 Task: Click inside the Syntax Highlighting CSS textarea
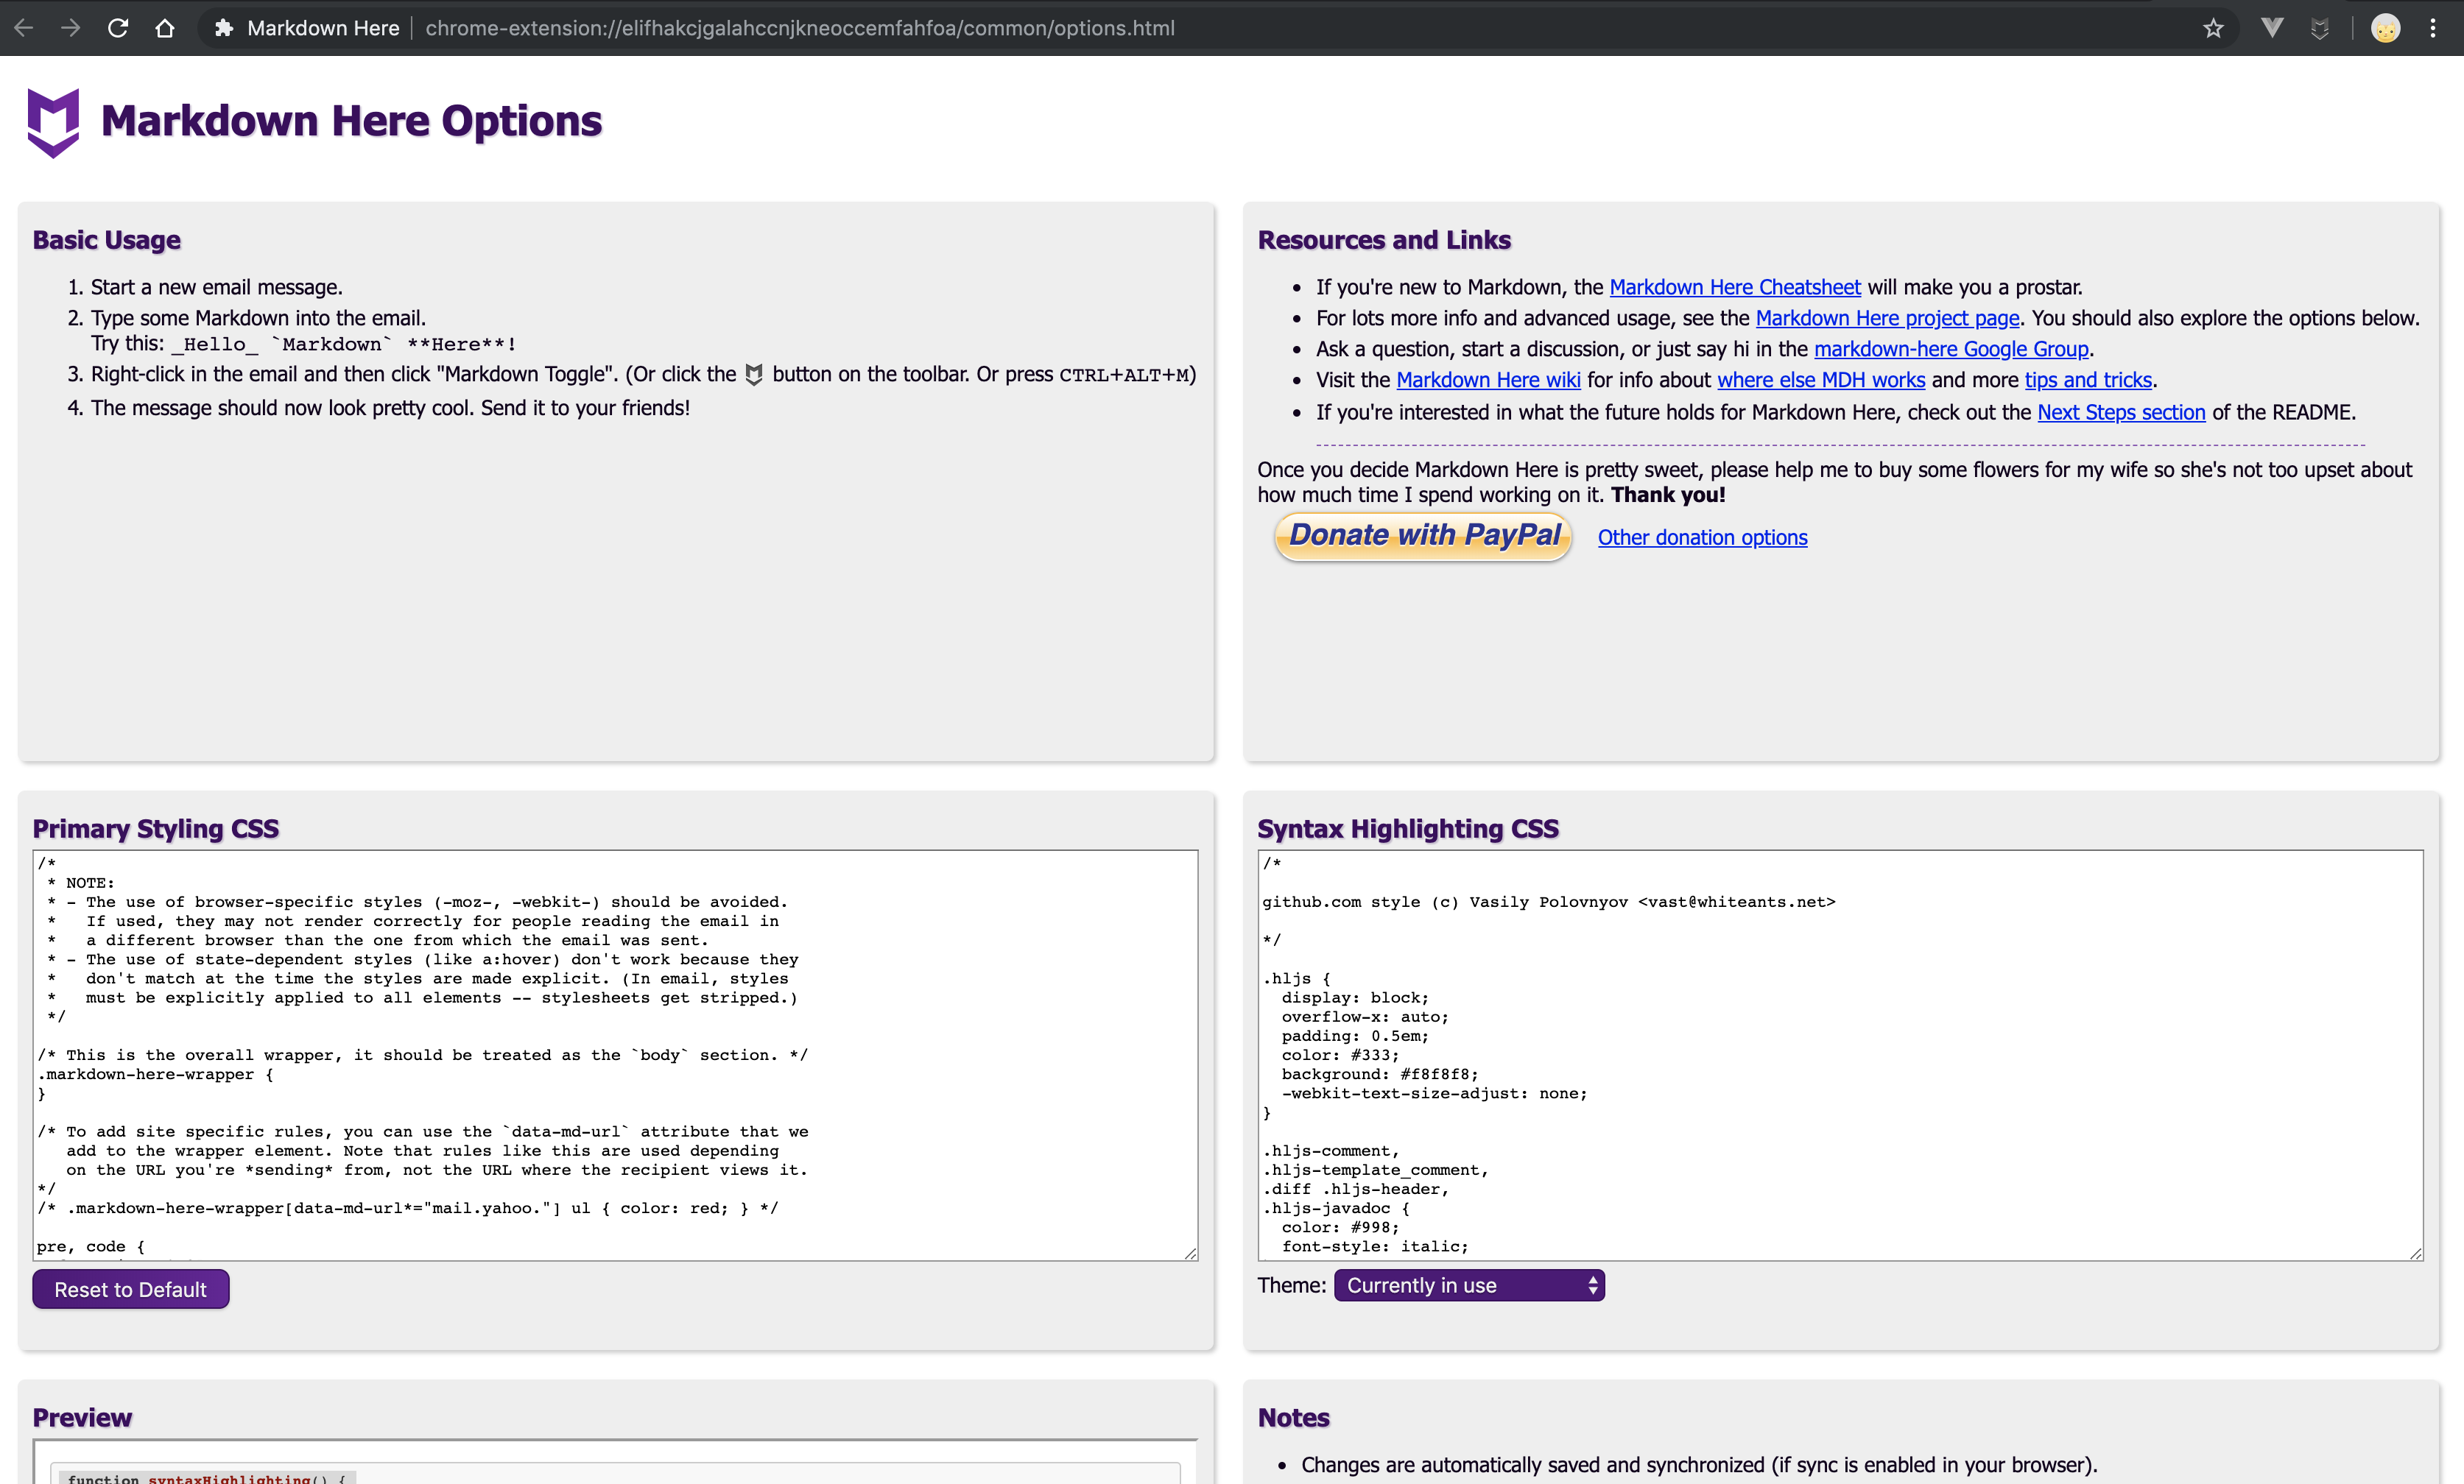1840,1054
